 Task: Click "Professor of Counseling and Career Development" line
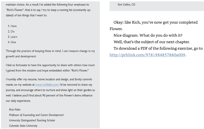pos(36,115)
